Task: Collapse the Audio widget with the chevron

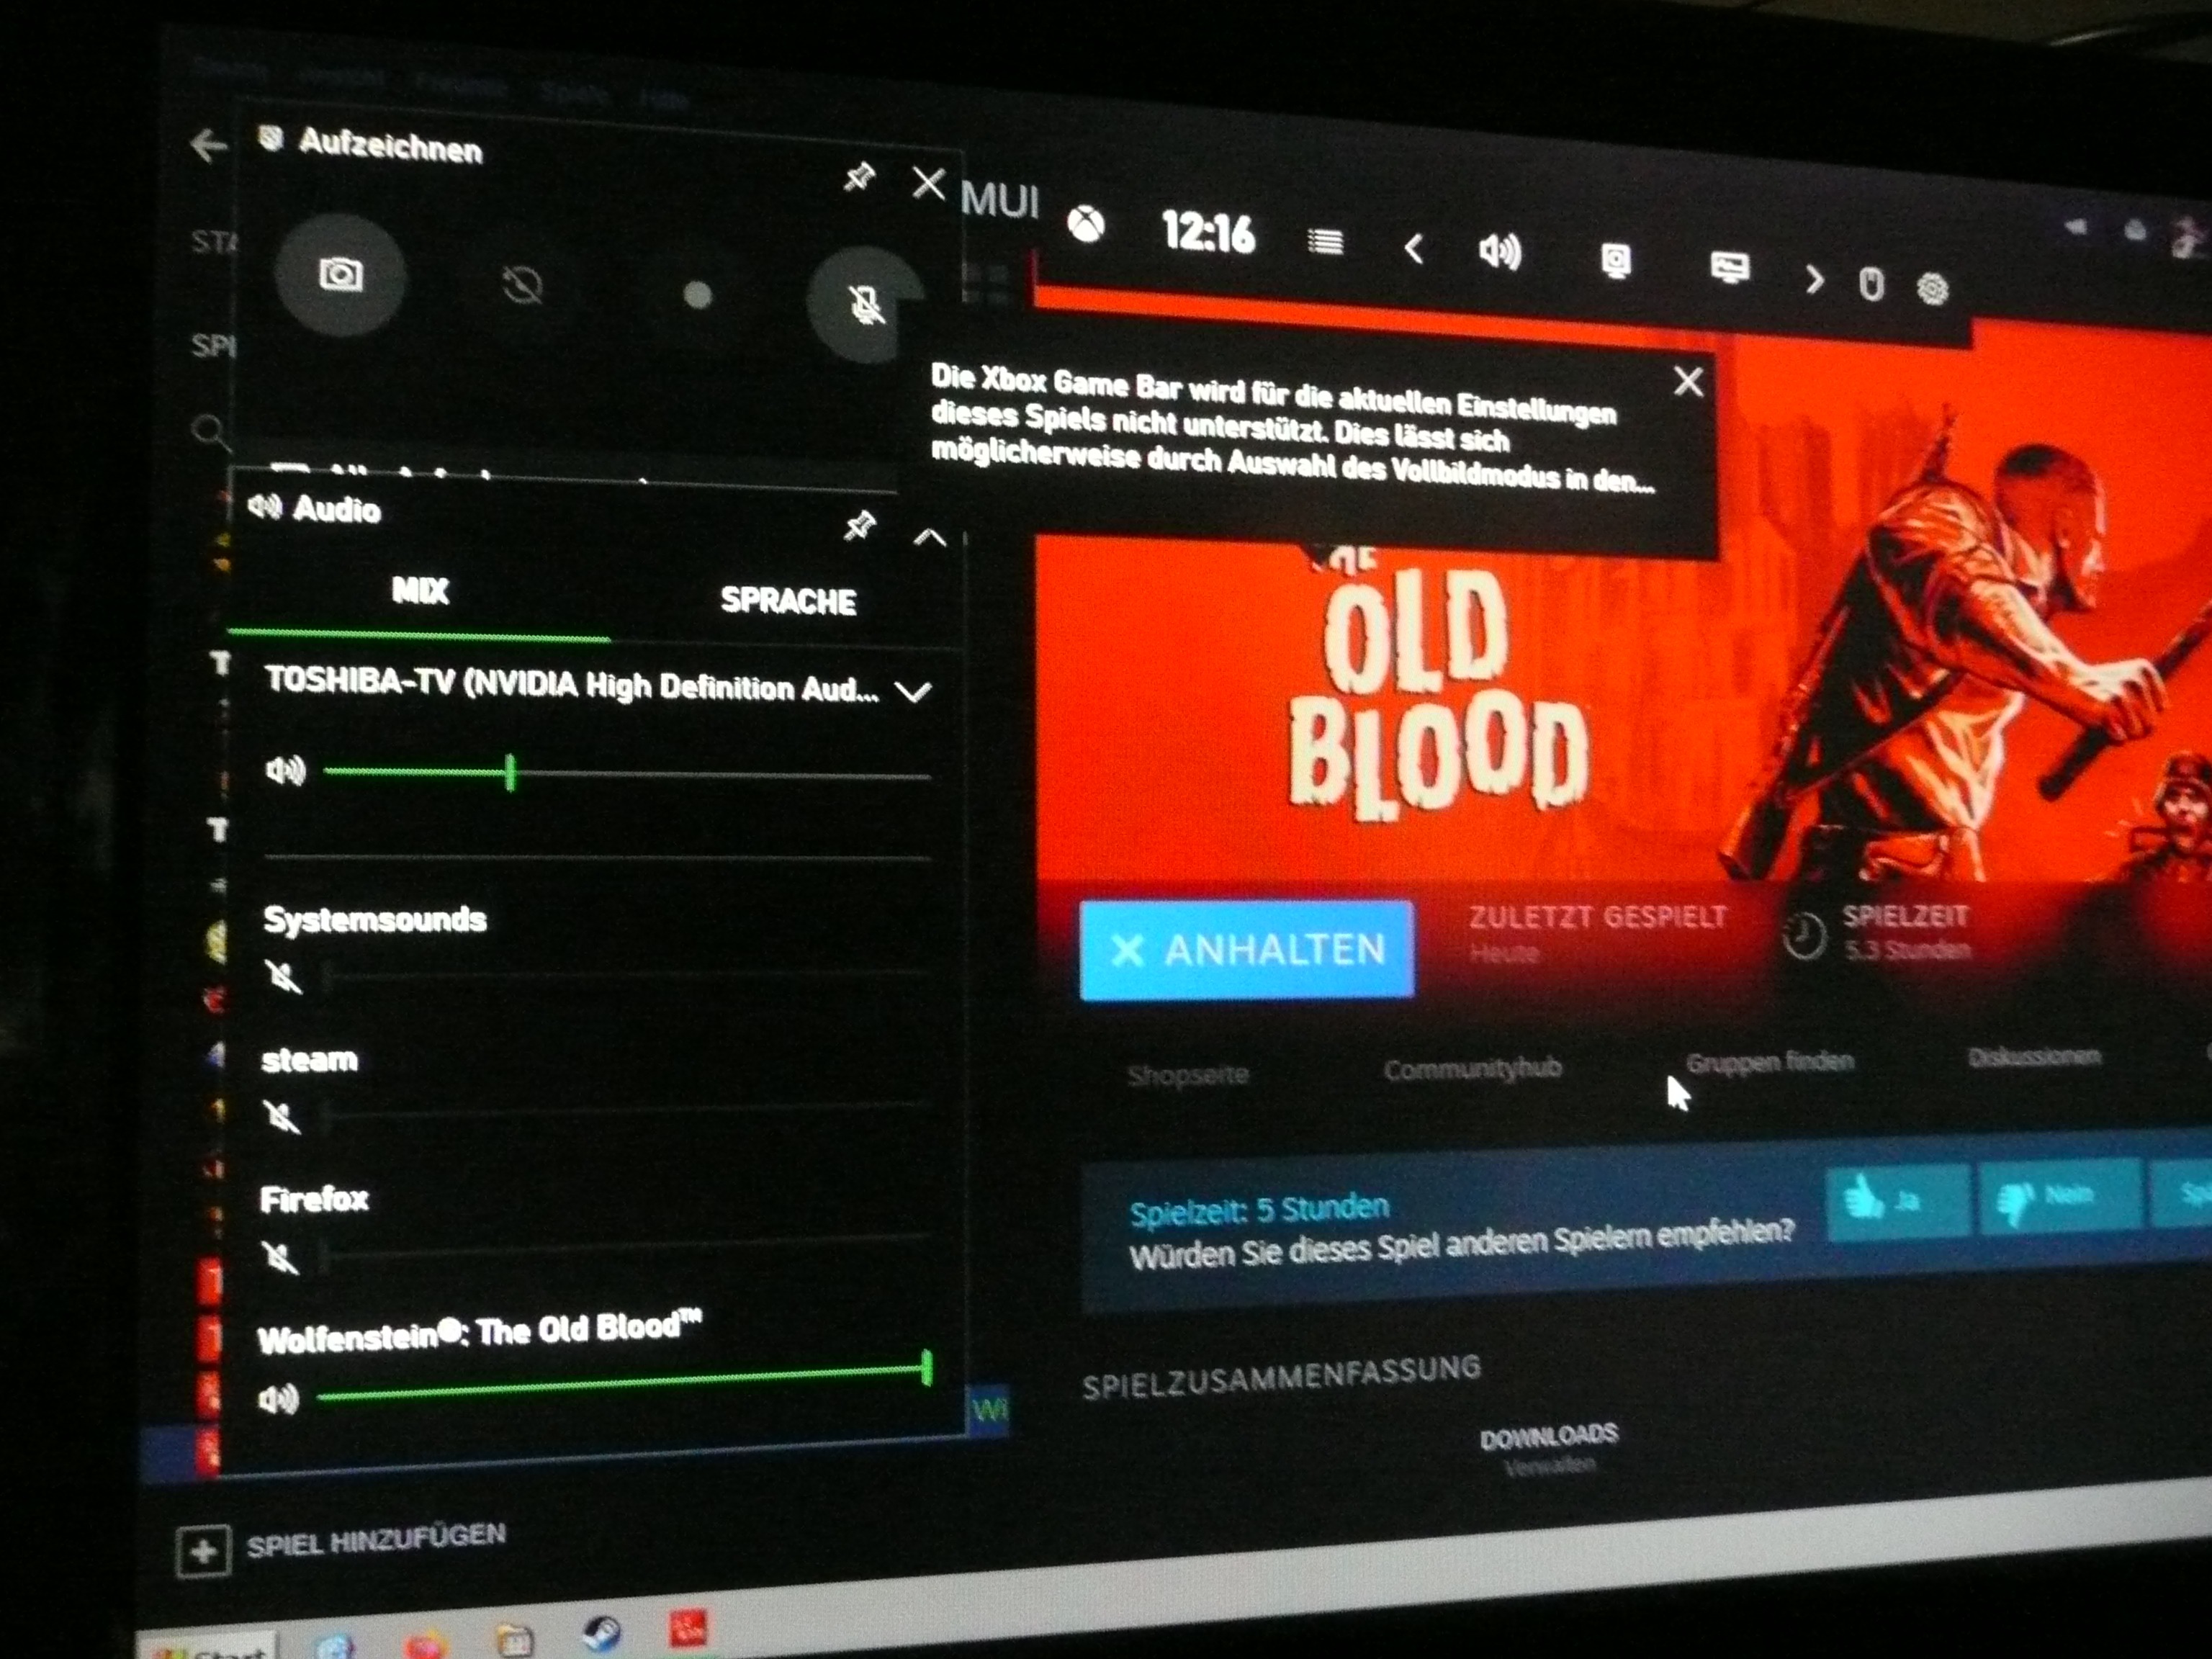Action: [930, 537]
